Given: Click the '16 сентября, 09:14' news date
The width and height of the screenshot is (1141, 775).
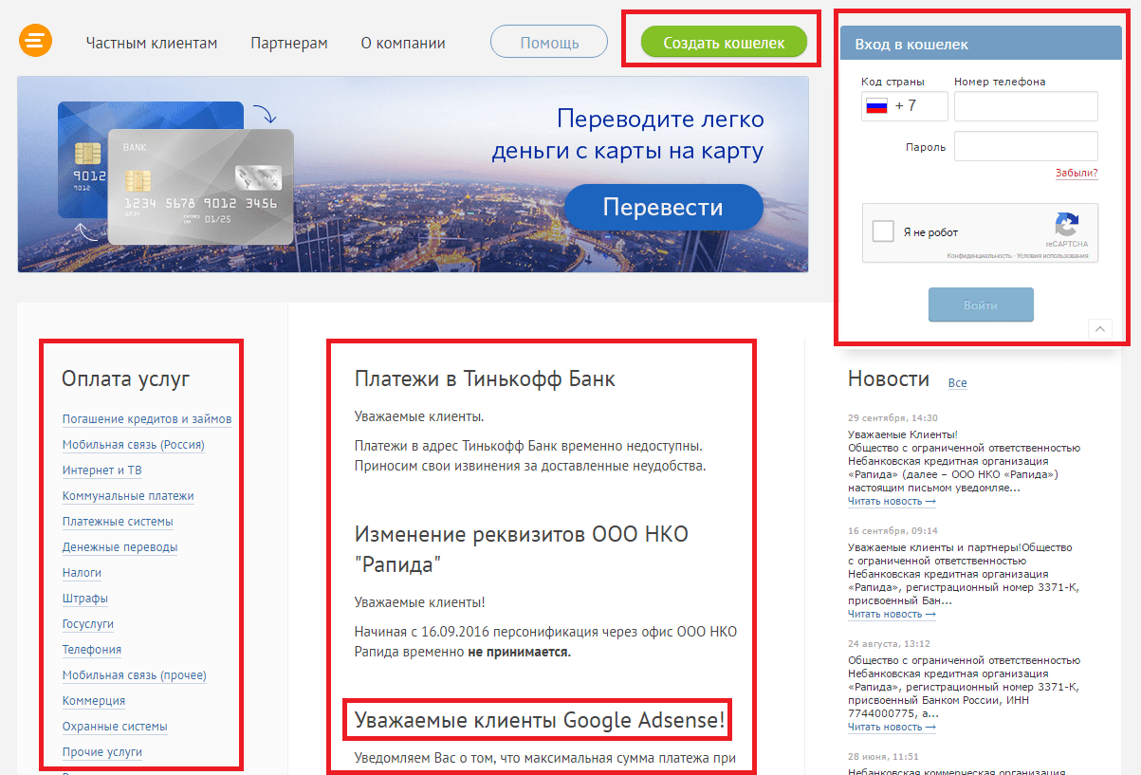Looking at the screenshot, I should (x=893, y=530).
